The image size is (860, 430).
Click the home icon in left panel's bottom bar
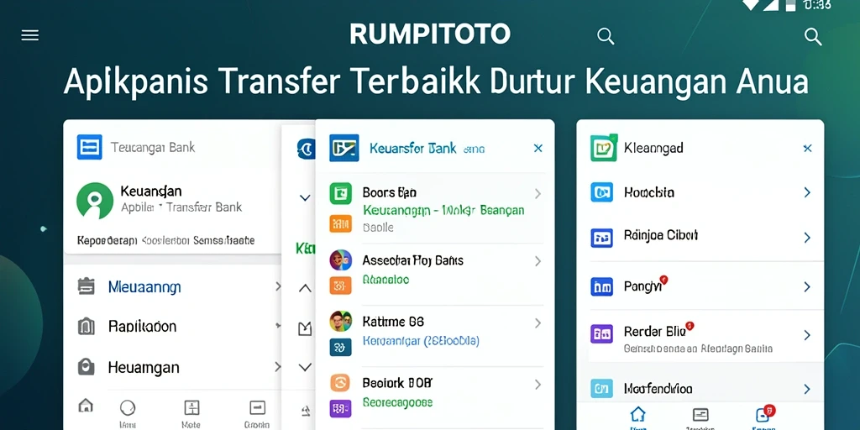click(86, 406)
